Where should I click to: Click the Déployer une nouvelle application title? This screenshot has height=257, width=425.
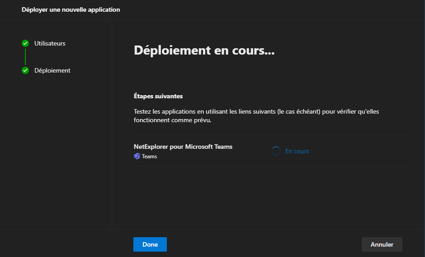click(x=71, y=9)
